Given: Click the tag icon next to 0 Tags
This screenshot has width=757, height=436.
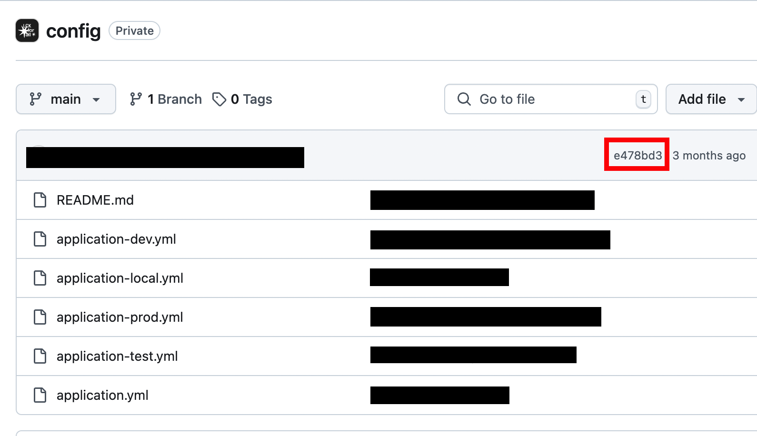Looking at the screenshot, I should click(219, 99).
